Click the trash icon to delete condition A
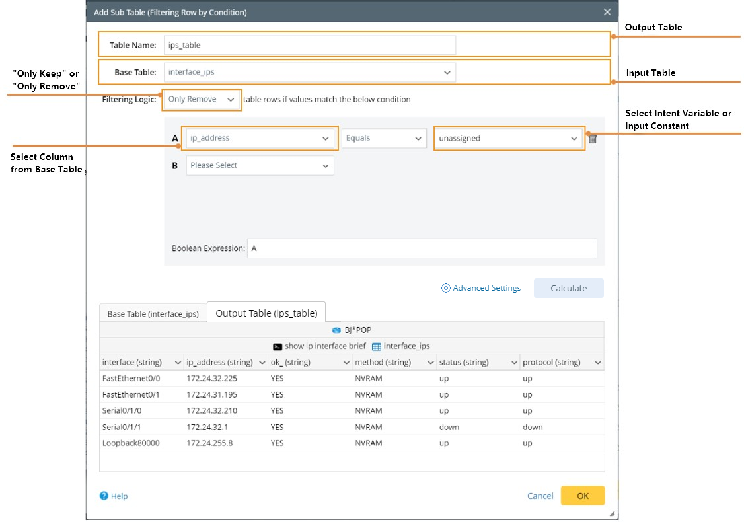This screenshot has width=744, height=522. [593, 139]
